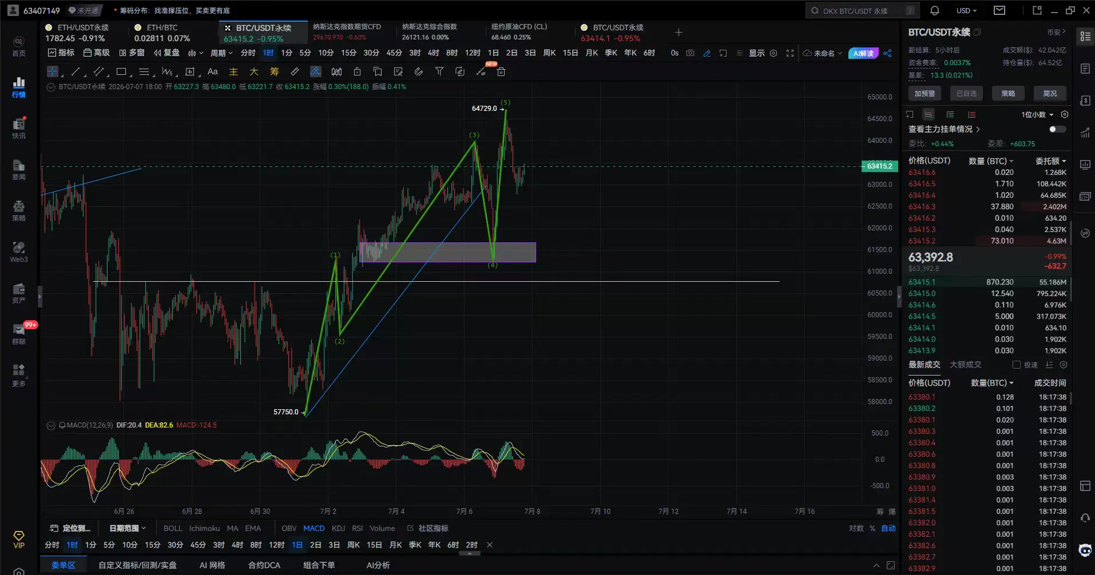Screen dimensions: 1095x575
Task: Toggle 对数 log scale on price axis
Action: tap(856, 528)
